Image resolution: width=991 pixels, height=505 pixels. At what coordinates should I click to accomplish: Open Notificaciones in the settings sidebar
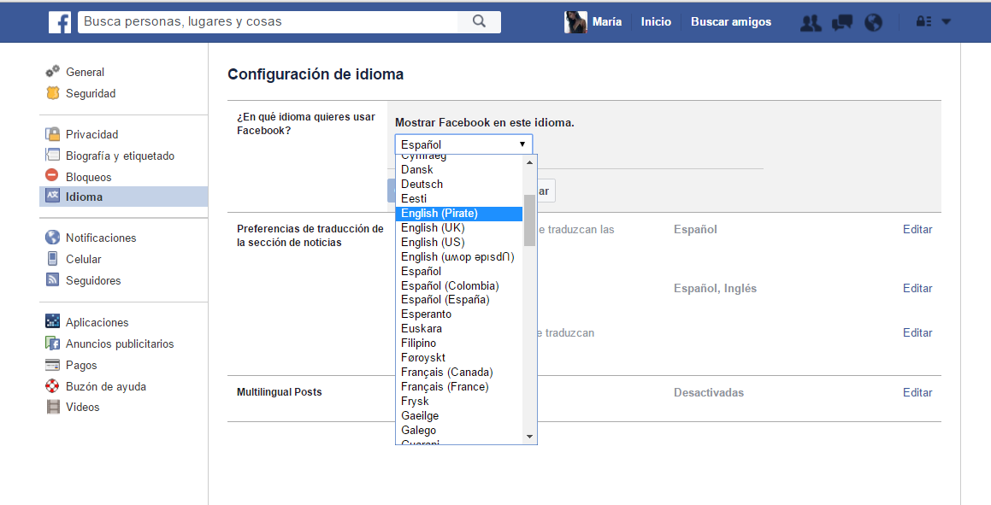tap(101, 238)
